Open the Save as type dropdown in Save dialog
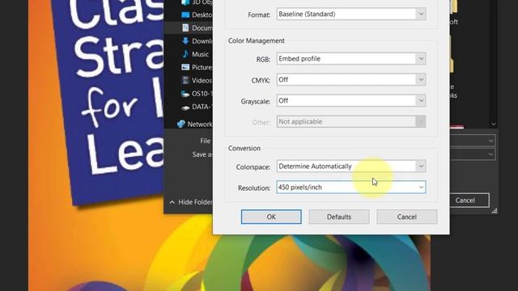 pos(490,154)
